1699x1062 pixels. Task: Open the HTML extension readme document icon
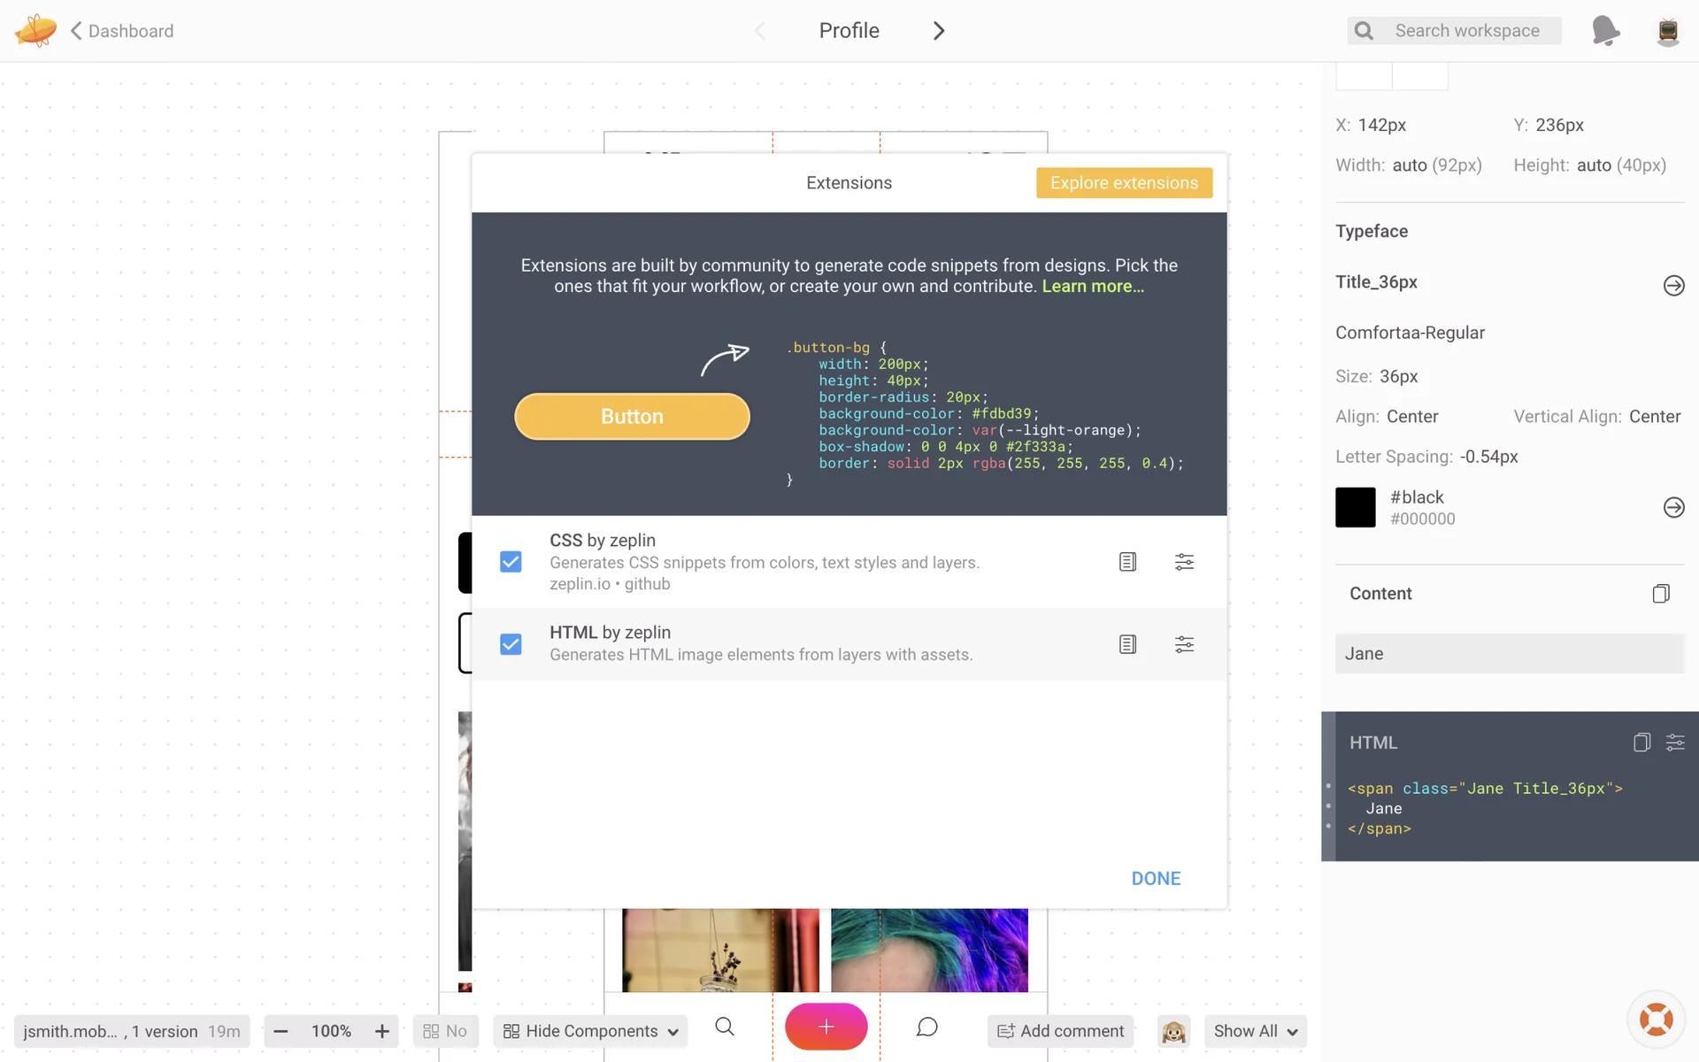pos(1127,644)
